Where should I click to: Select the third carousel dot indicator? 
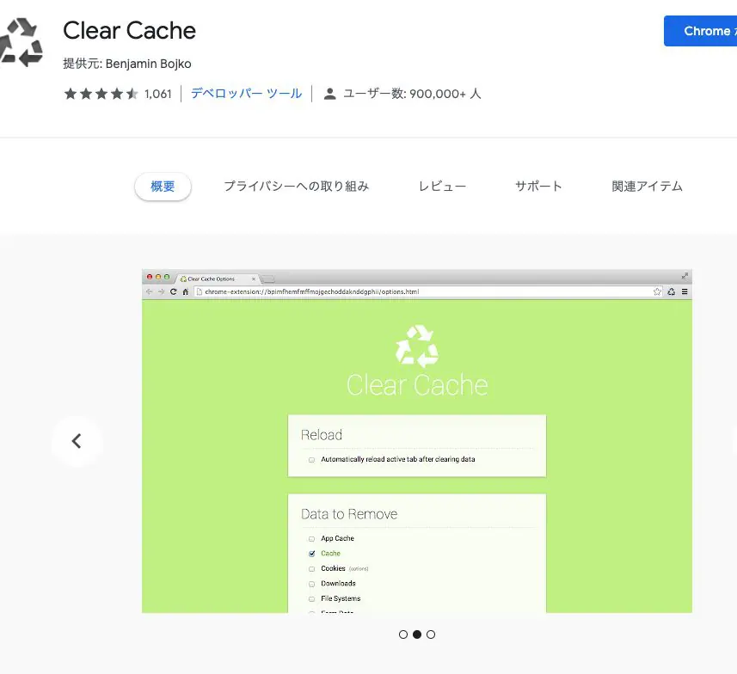pyautogui.click(x=431, y=634)
